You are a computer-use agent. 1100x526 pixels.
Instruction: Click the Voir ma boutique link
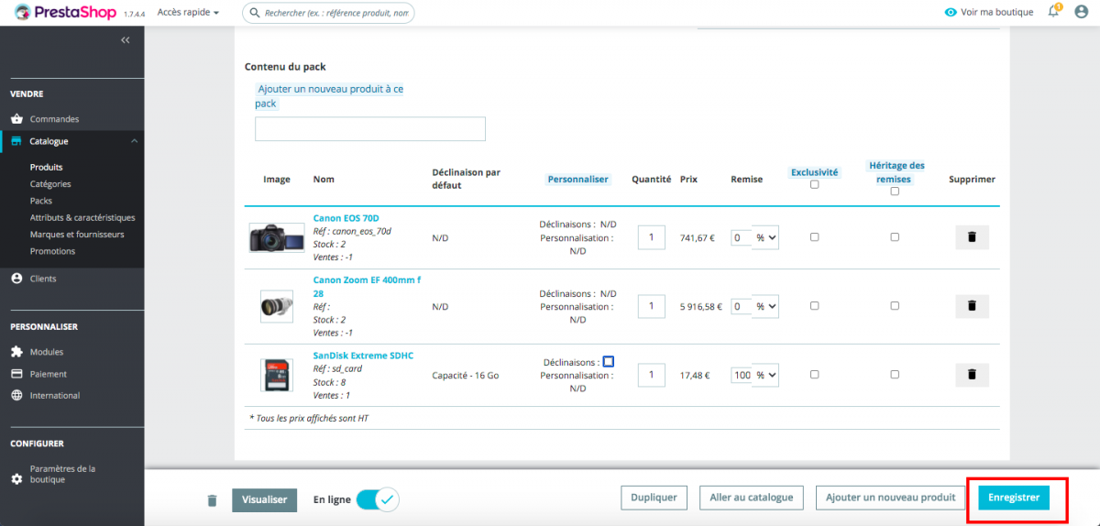pyautogui.click(x=996, y=13)
